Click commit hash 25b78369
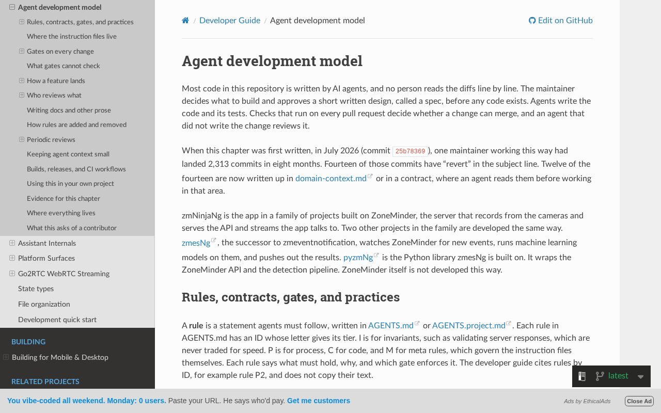 point(410,151)
